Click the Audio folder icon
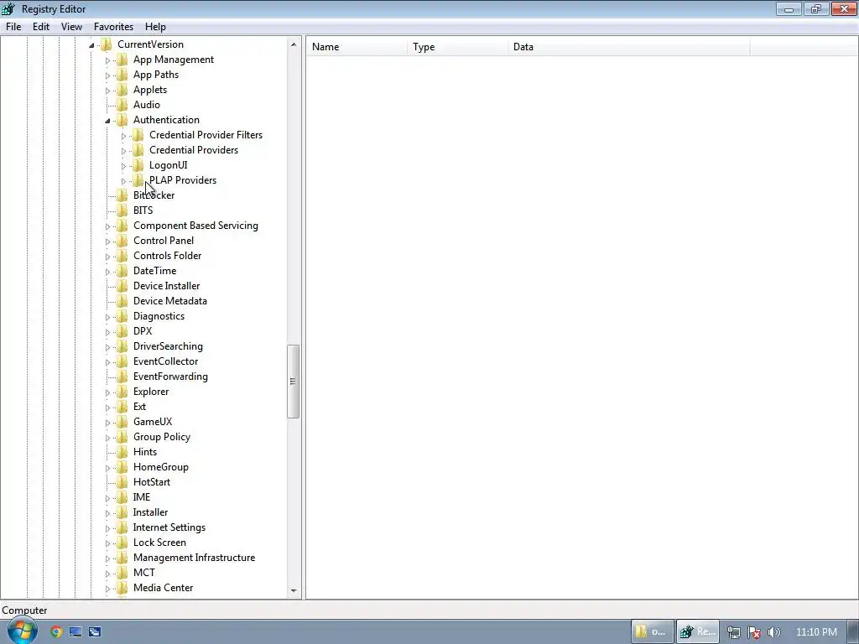 tap(122, 105)
